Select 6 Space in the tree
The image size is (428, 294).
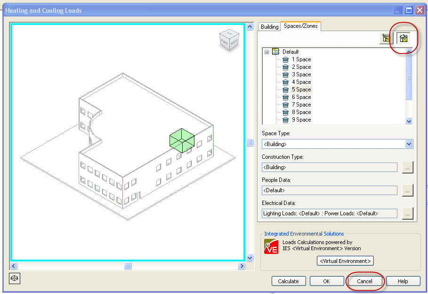click(x=301, y=97)
